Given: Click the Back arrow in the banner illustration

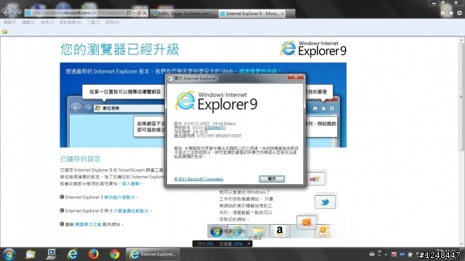Looking at the screenshot, I should (x=76, y=108).
